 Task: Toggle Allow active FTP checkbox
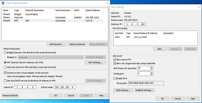coord(114,60)
